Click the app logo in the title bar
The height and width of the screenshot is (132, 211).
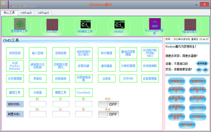click(x=4, y=5)
